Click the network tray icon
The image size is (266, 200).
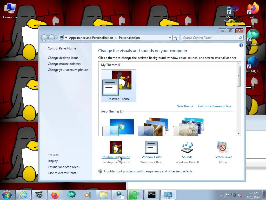click(x=234, y=195)
